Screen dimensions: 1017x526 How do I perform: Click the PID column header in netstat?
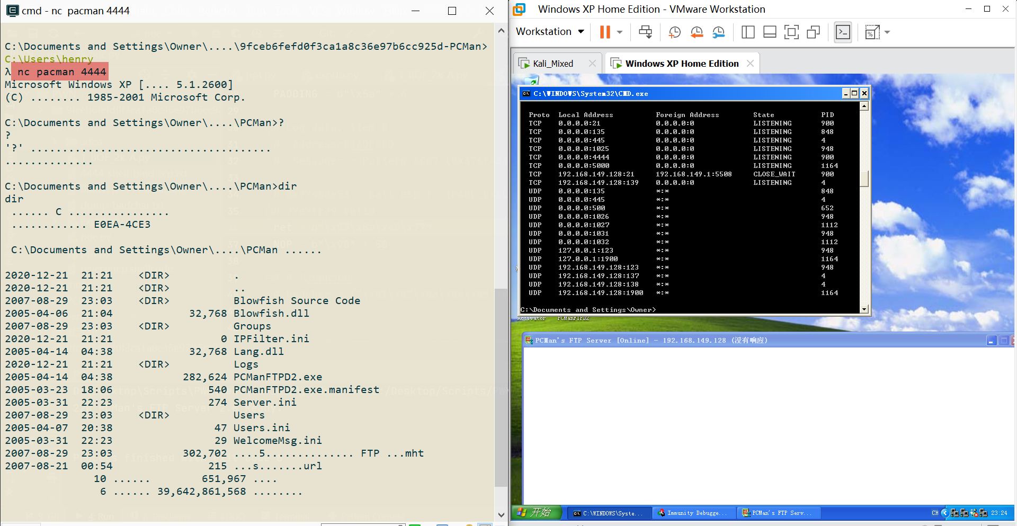coord(827,115)
